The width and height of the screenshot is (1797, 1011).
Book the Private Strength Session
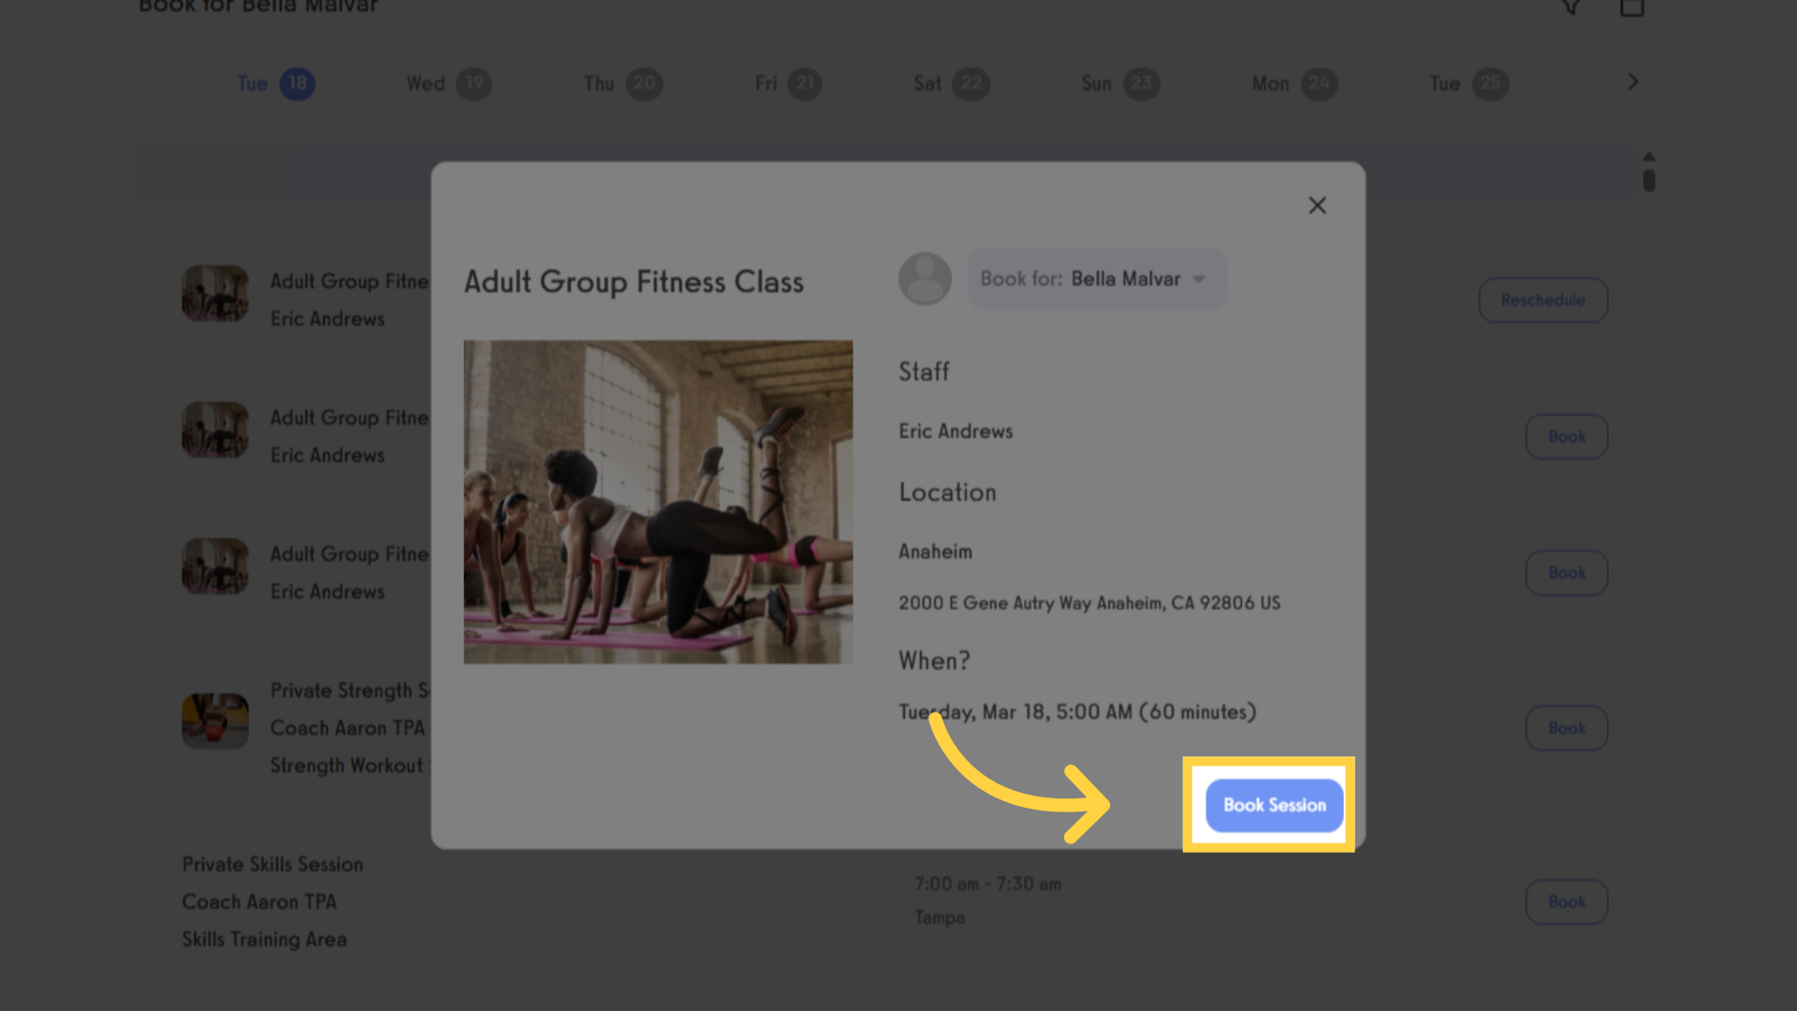pos(1567,728)
